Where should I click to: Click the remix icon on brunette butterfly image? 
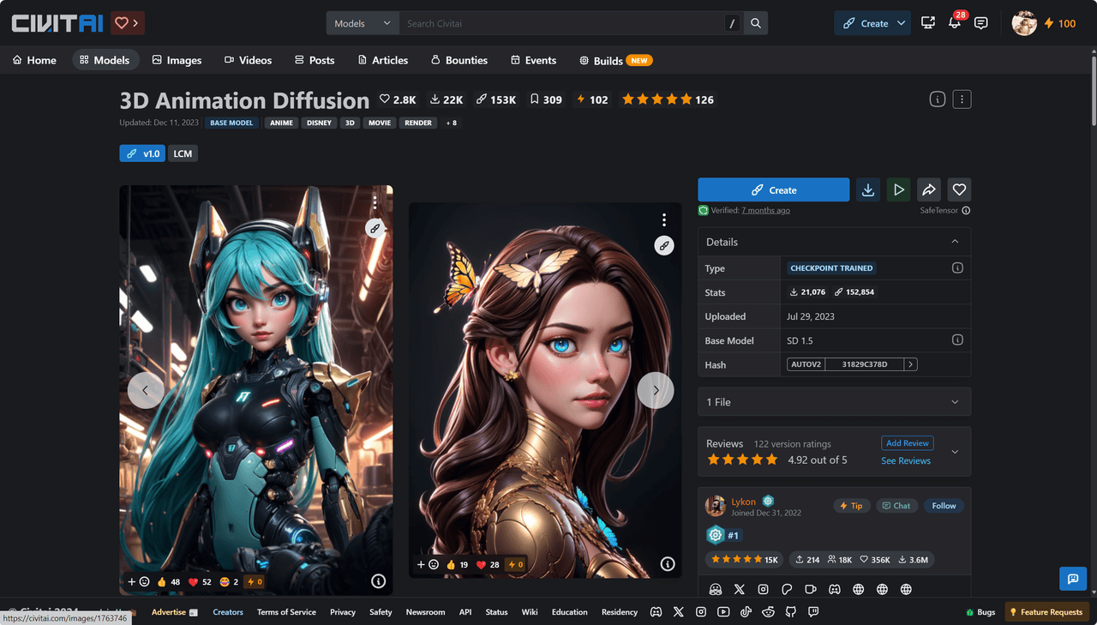click(663, 246)
